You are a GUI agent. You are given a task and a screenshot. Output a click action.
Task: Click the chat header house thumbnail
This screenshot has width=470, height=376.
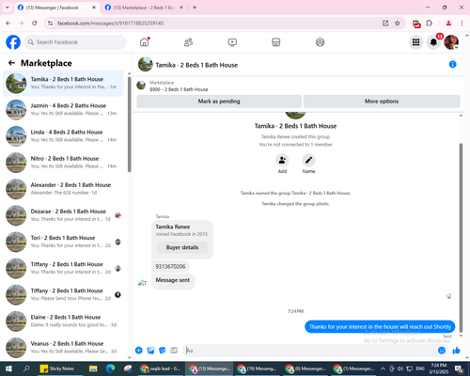(x=145, y=64)
